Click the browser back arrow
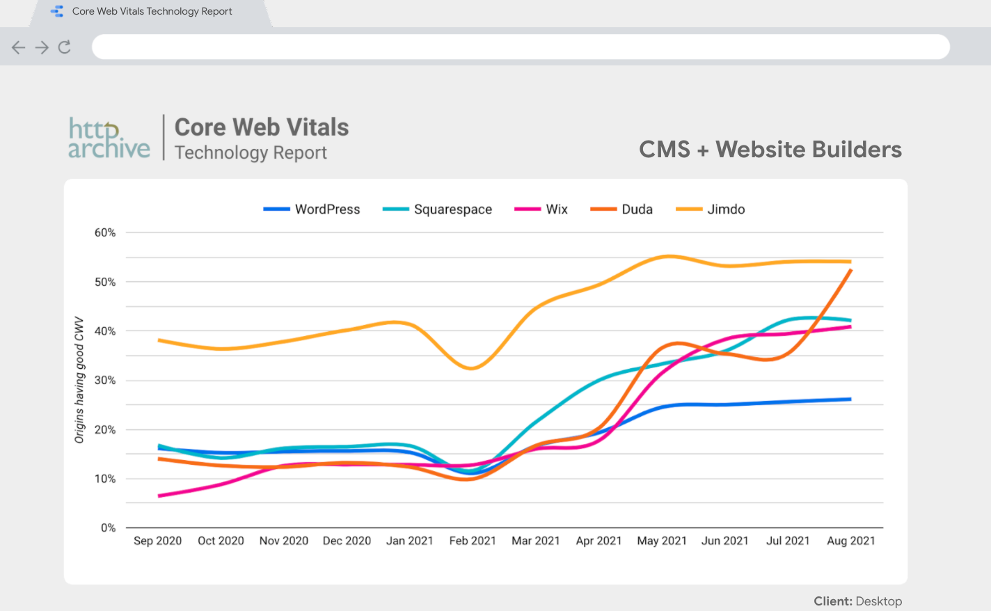Image resolution: width=991 pixels, height=611 pixels. (19, 47)
